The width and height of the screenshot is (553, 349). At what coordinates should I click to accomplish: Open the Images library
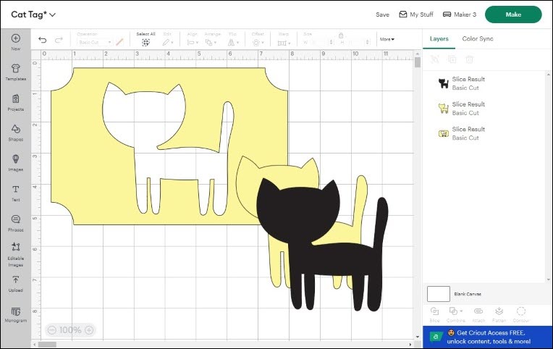pos(16,161)
